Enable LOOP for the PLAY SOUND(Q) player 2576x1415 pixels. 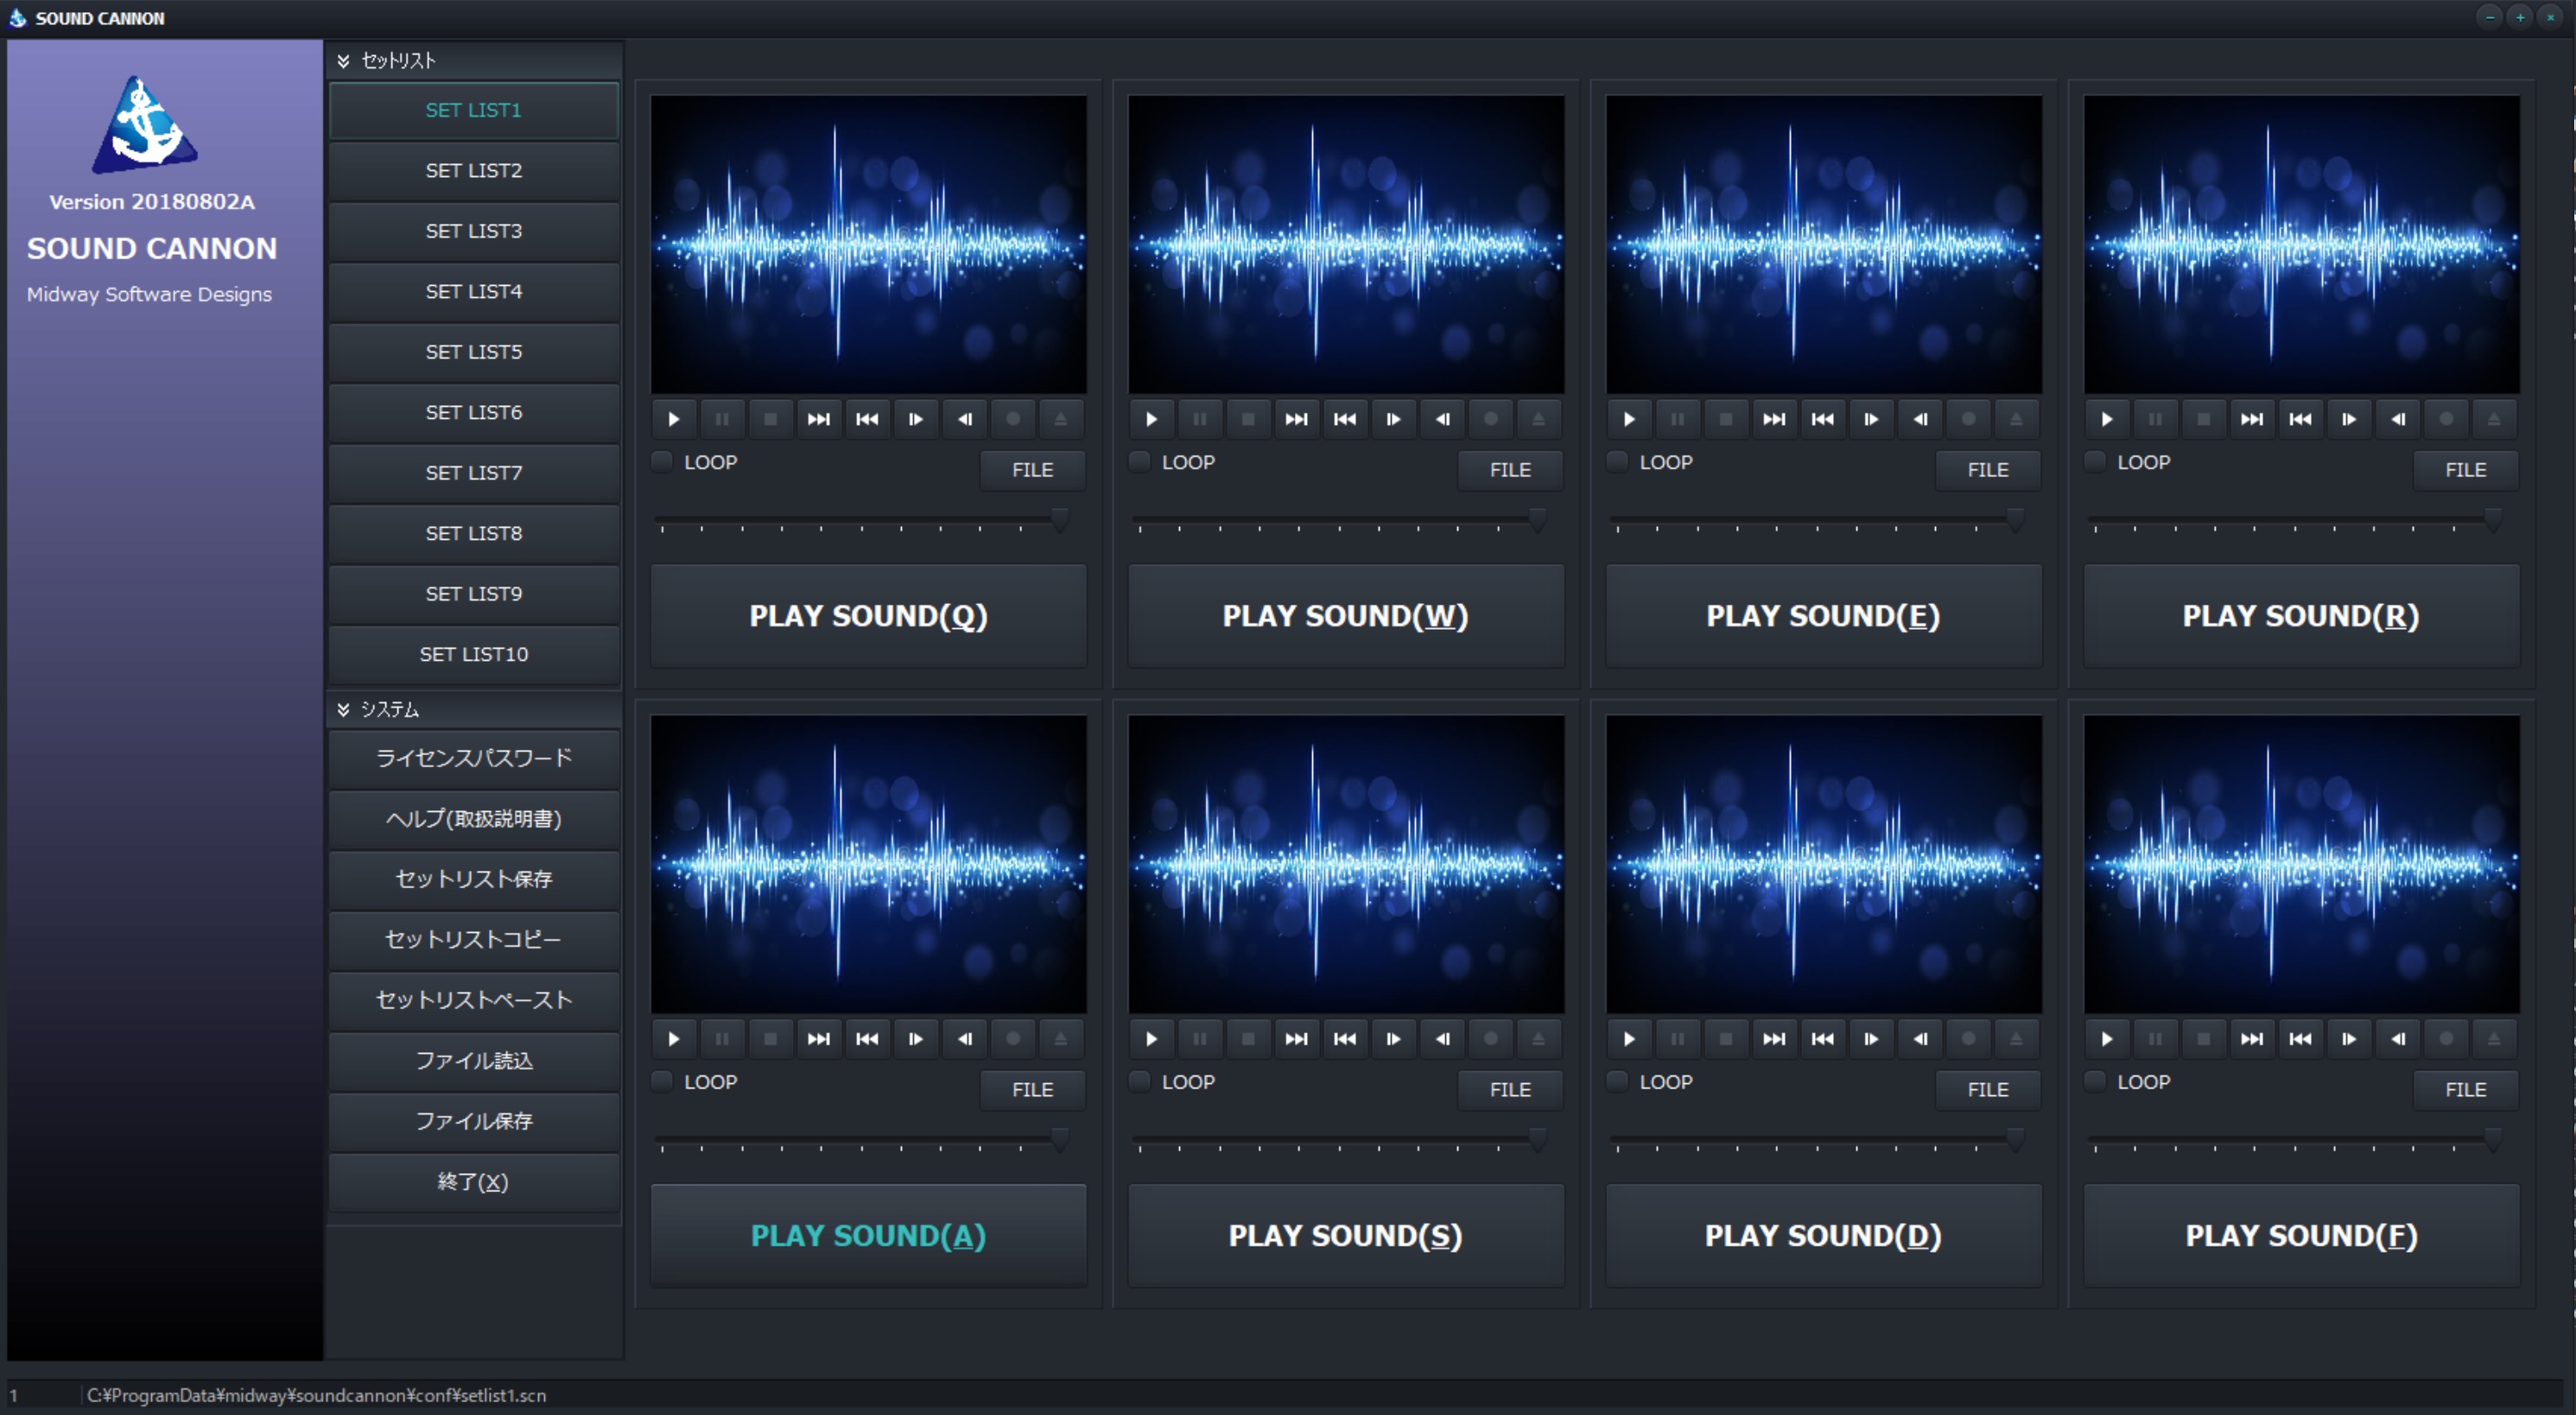point(662,462)
